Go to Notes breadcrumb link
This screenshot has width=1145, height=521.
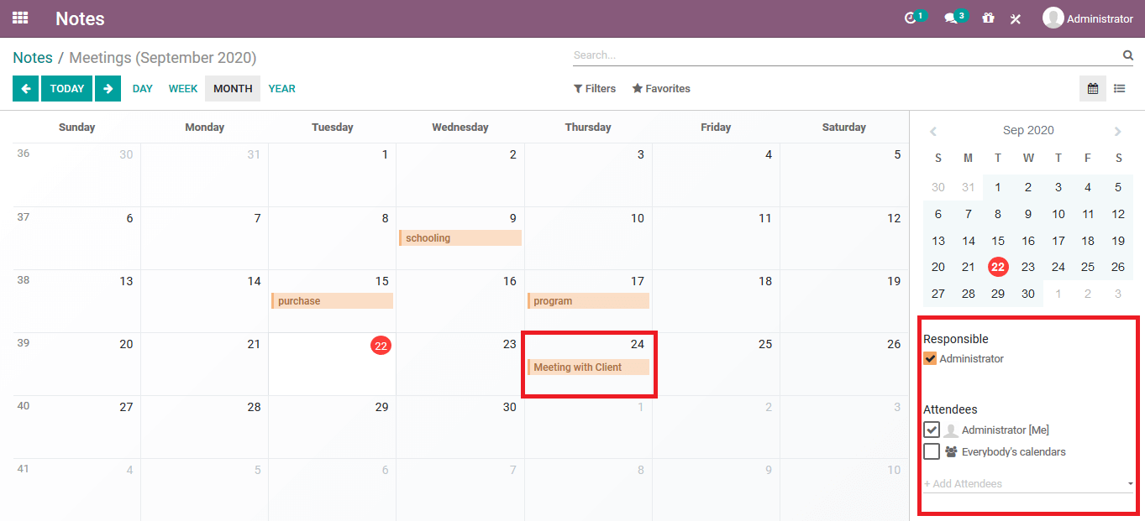coord(33,58)
